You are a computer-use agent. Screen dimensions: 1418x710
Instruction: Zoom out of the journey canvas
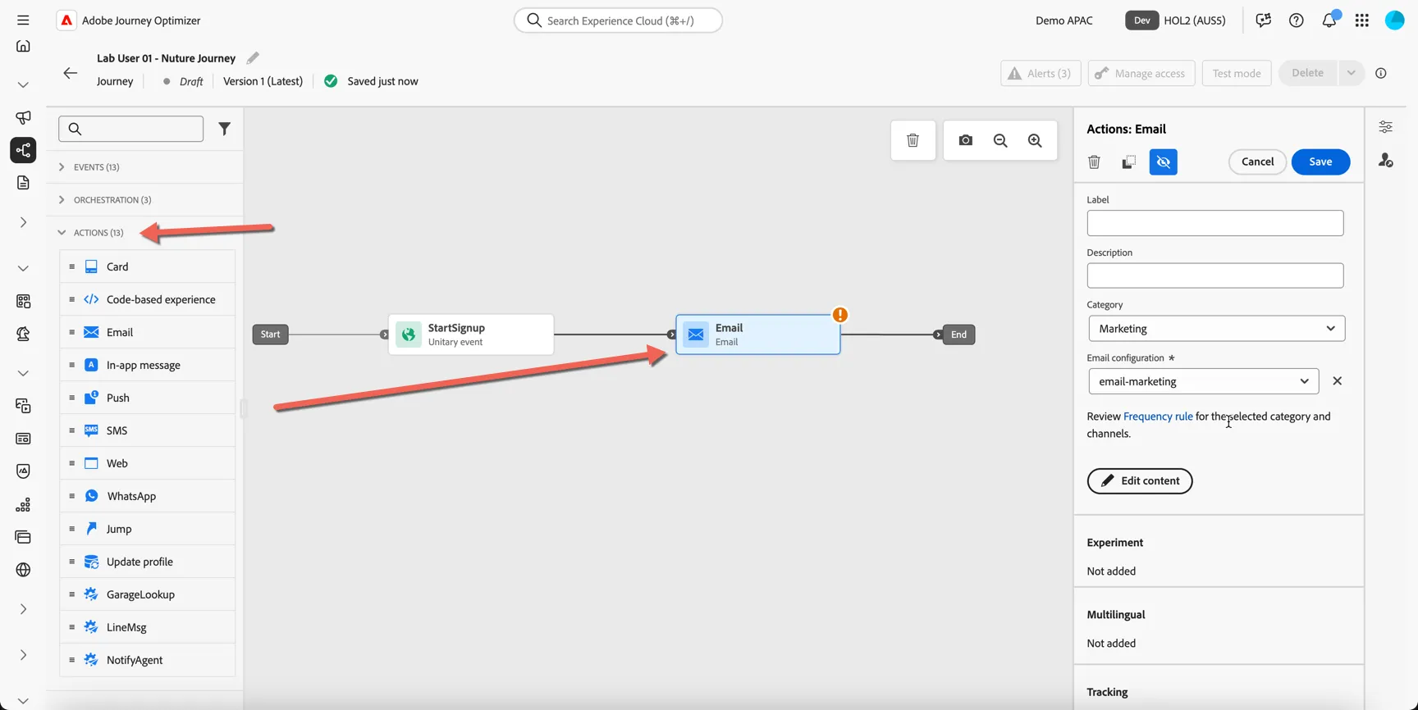pos(1000,140)
